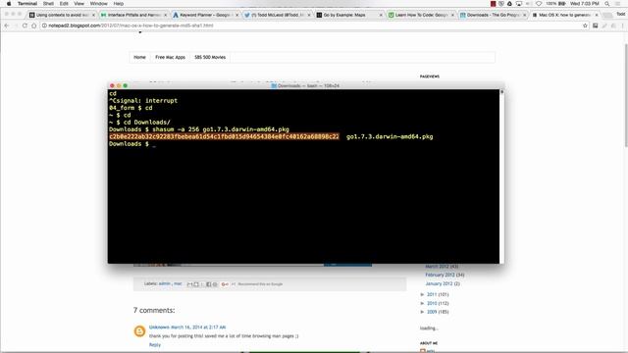Image resolution: width=628 pixels, height=353 pixels.
Task: Click the shasum command line in Terminal
Action: pyautogui.click(x=199, y=129)
